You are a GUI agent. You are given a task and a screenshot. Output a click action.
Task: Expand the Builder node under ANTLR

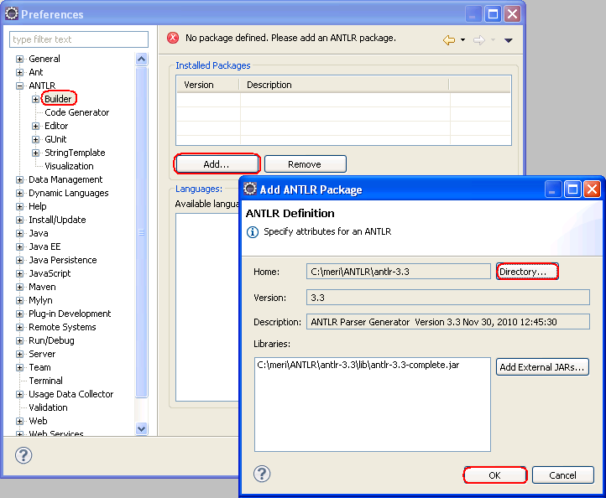point(35,99)
